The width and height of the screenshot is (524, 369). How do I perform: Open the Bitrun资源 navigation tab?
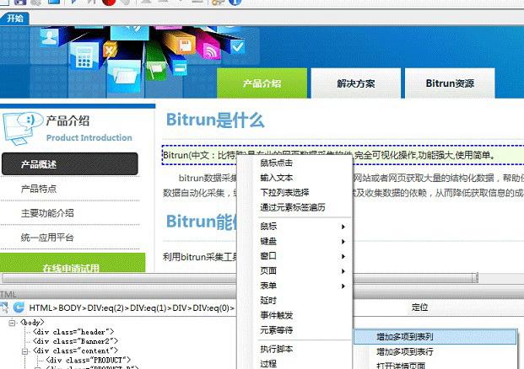tap(450, 83)
